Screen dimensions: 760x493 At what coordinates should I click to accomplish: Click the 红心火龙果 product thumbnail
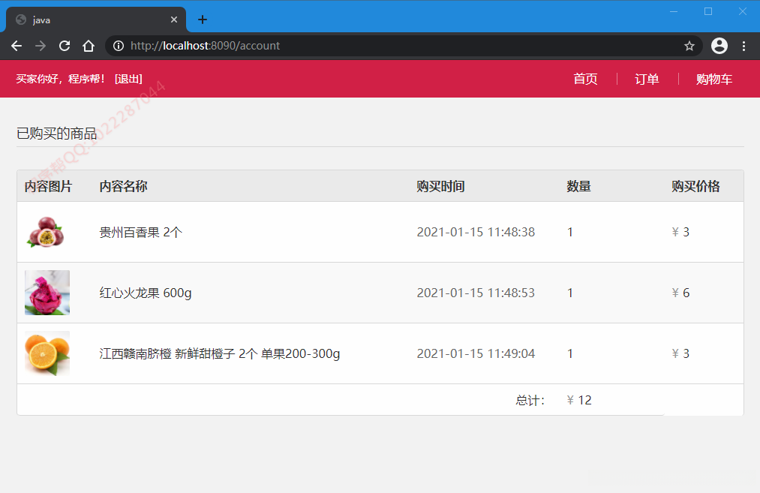tap(47, 293)
